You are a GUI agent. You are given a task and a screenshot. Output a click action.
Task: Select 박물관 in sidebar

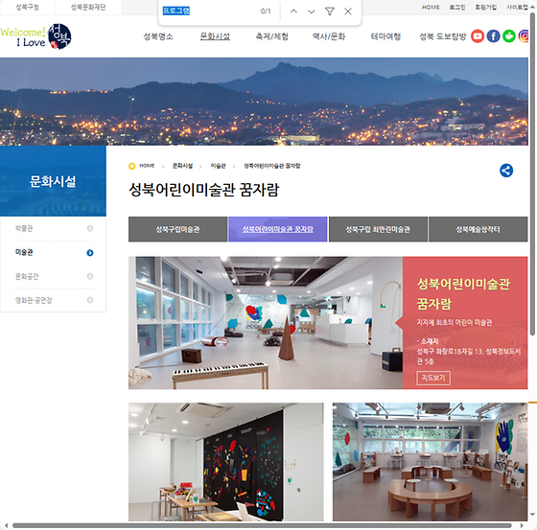click(24, 228)
